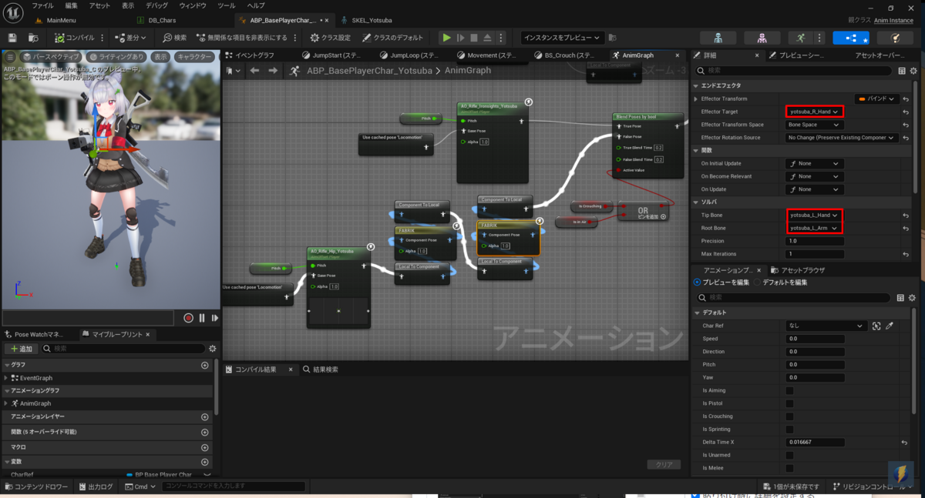Reset Effector Target to default arrow
925x498 pixels.
(x=906, y=112)
